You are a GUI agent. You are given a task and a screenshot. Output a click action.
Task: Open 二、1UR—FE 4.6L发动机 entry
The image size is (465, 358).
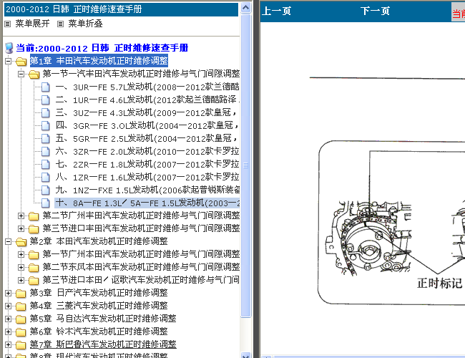tap(147, 100)
